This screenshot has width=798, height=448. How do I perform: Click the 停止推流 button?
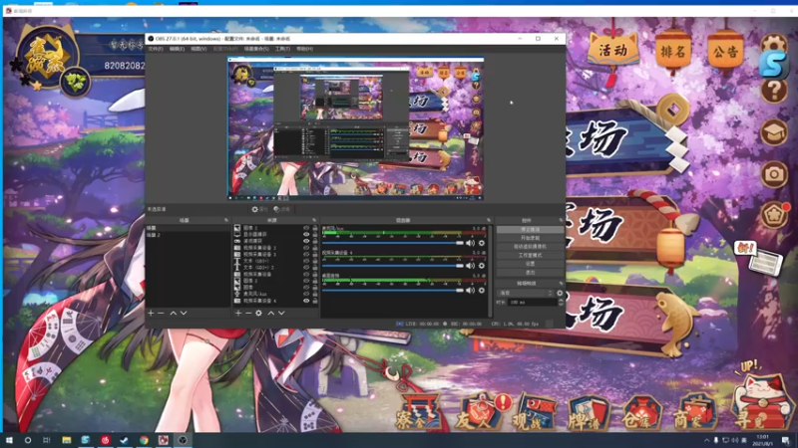click(x=530, y=230)
